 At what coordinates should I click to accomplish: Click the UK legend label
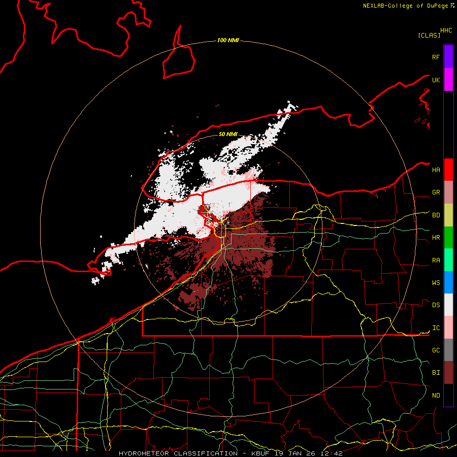click(436, 80)
